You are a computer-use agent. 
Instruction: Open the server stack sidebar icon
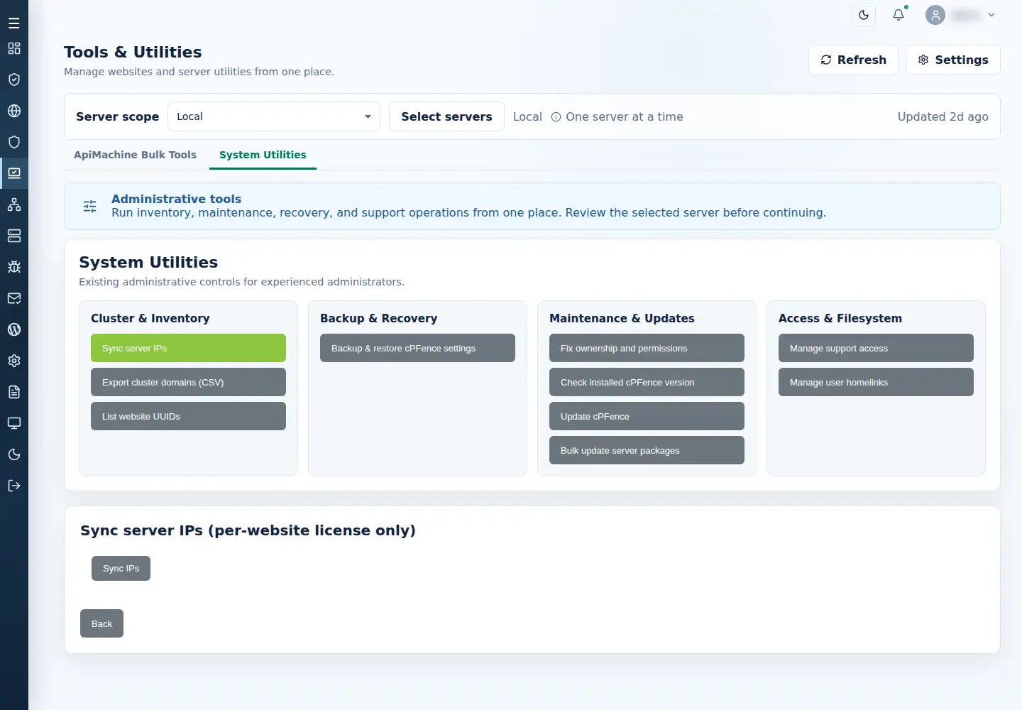14,236
